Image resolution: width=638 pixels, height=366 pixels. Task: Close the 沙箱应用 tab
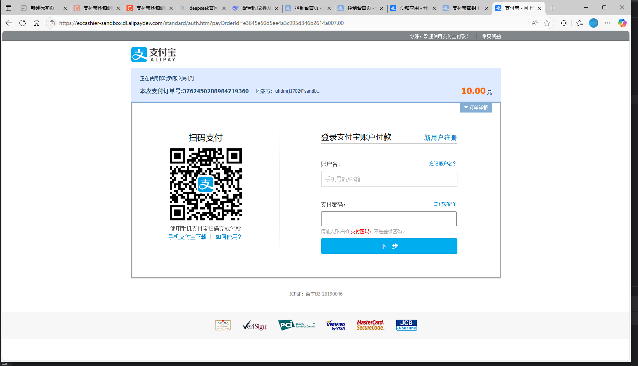(x=434, y=8)
